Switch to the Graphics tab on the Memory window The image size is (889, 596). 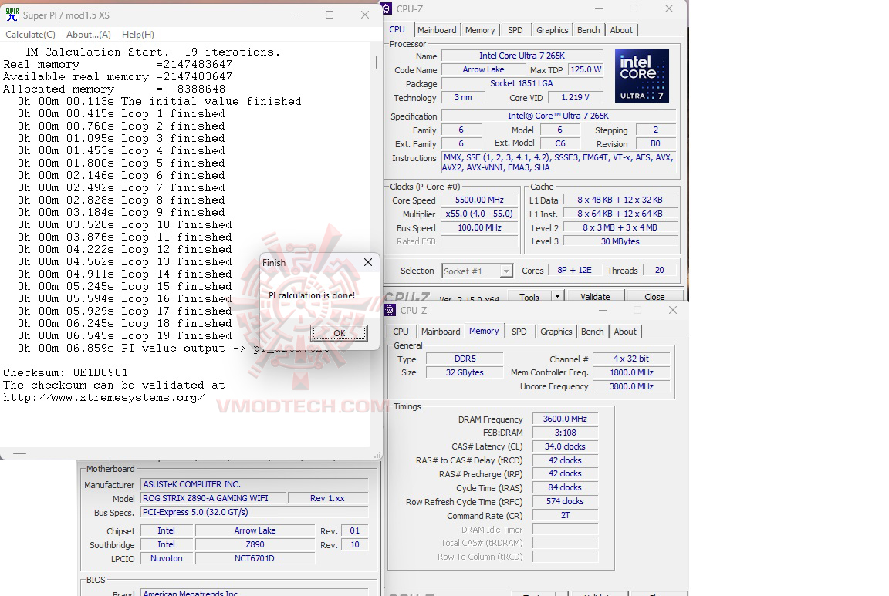(556, 332)
